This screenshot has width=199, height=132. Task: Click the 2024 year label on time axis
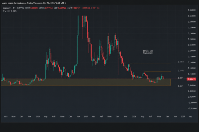pyautogui.click(x=38, y=116)
